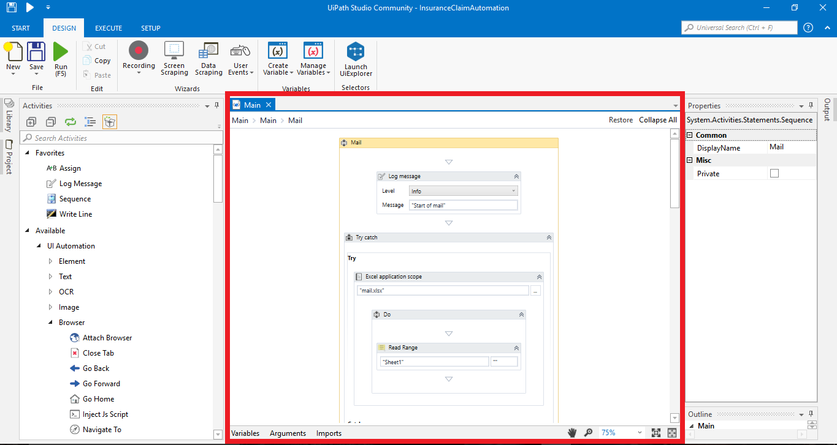Click Collapse All in designer
This screenshot has width=837, height=445.
pyautogui.click(x=658, y=120)
